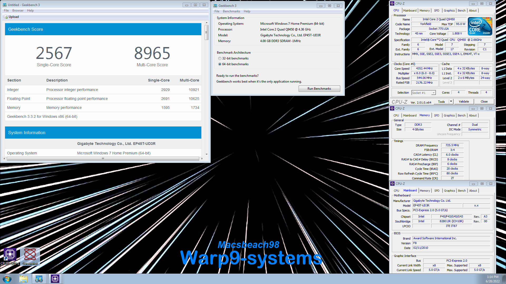The height and width of the screenshot is (284, 506).
Task: Switch to CPU tab in middle CPU-Z window
Action: (x=396, y=115)
